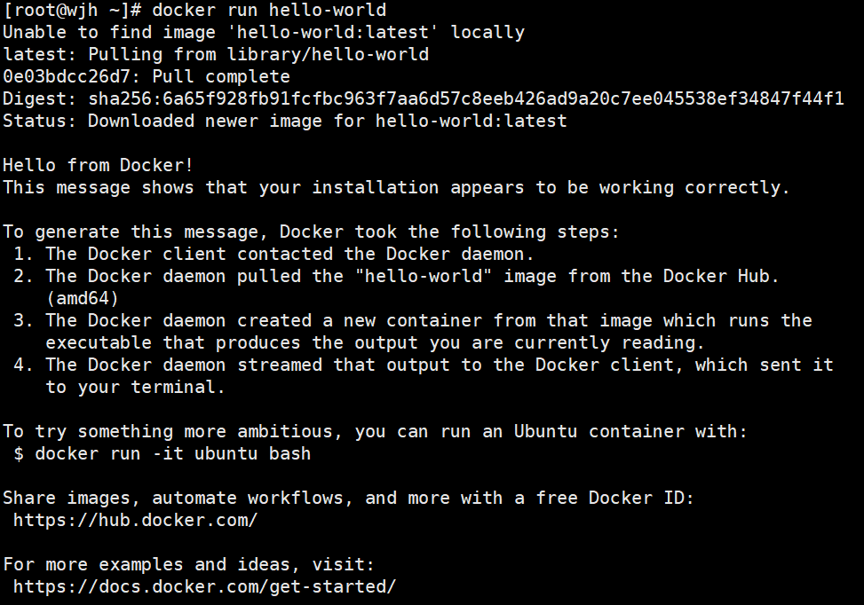Click the https://docs.docker.com/get-started/ URL
This screenshot has height=605, width=864.
click(x=204, y=587)
